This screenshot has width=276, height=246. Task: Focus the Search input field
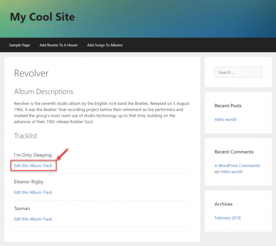pyautogui.click(x=238, y=72)
